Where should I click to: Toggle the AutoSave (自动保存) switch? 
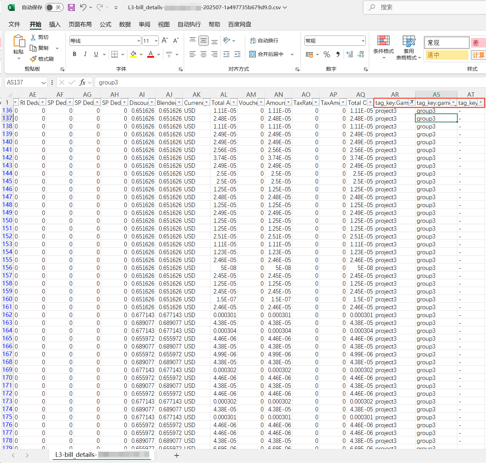click(54, 8)
